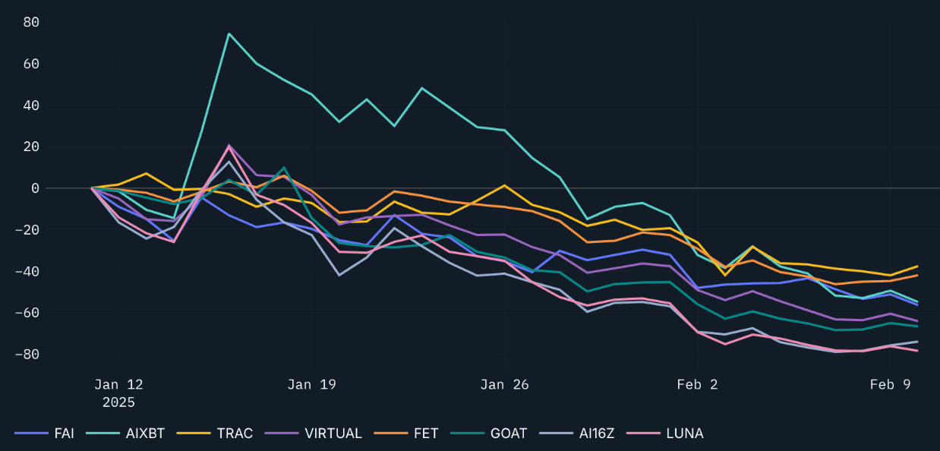This screenshot has height=451, width=940.
Task: Select the 60 y-axis tick label
Action: 31,64
